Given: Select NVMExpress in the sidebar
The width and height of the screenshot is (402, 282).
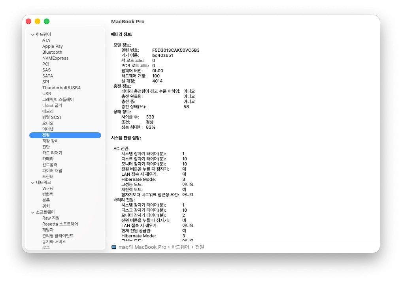Looking at the screenshot, I should click(x=55, y=58).
